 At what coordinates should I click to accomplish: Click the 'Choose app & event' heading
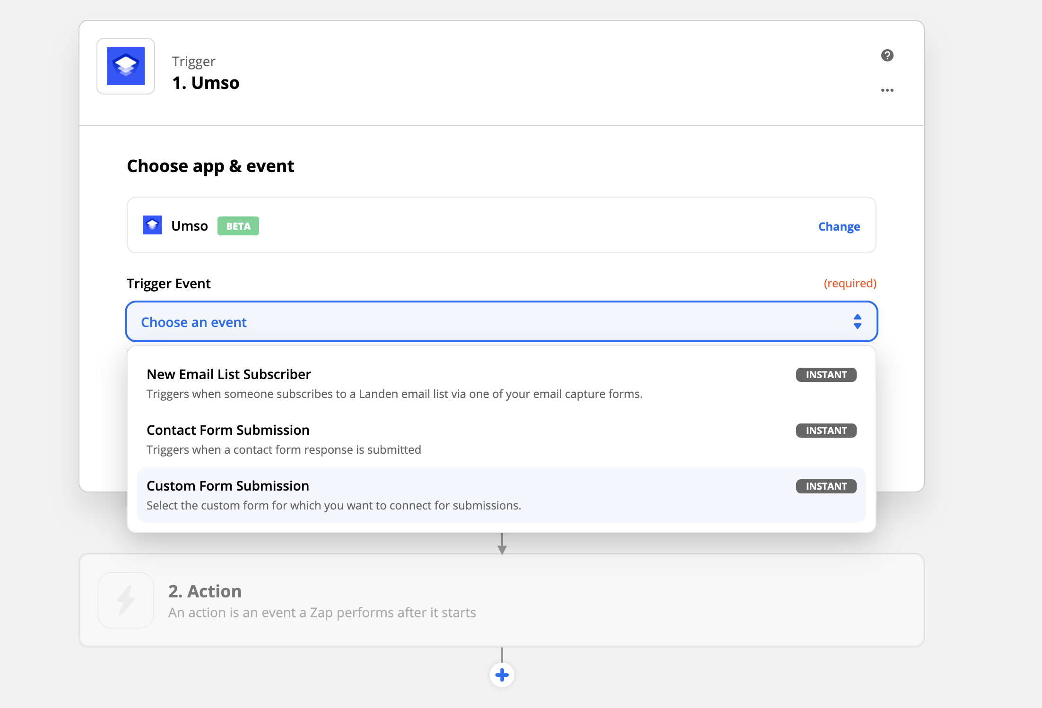coord(210,166)
